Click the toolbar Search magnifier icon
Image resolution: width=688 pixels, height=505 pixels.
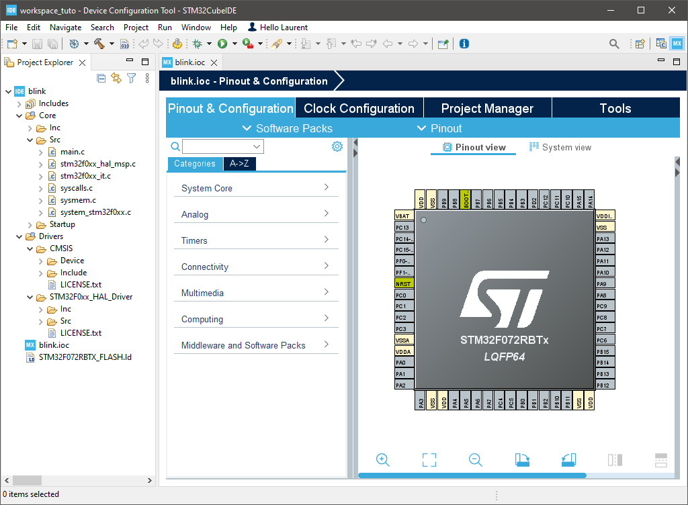pos(614,44)
